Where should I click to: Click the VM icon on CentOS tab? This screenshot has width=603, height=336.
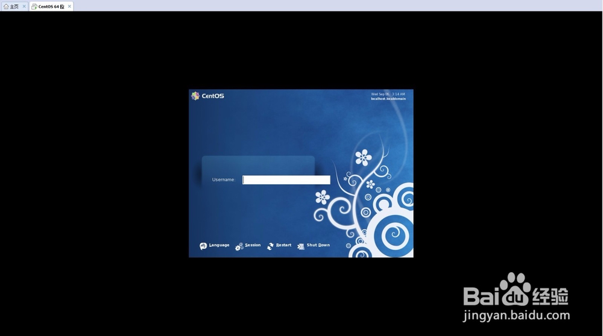coord(34,7)
